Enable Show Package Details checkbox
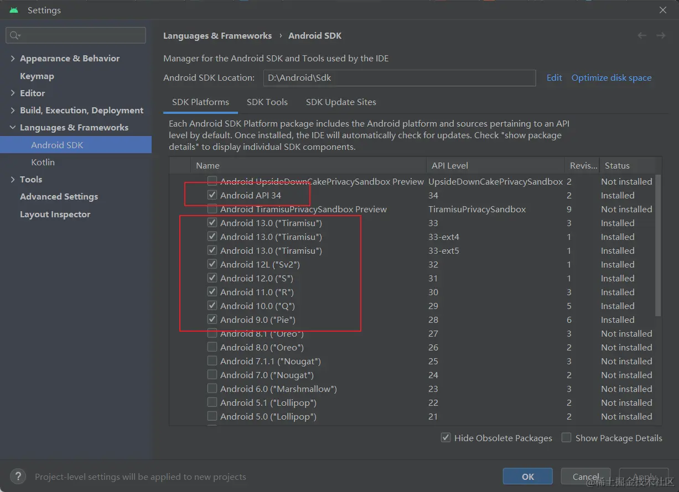This screenshot has width=679, height=492. 566,438
